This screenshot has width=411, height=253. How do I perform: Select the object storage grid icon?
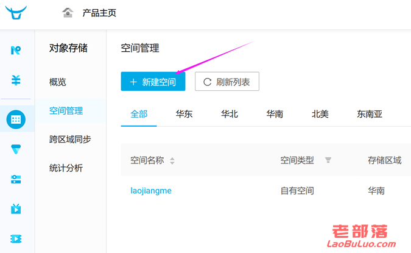[x=16, y=119]
